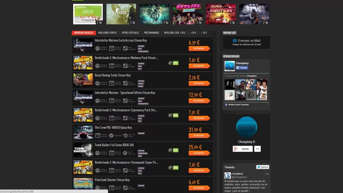Screen dimensions: 343x193
Task: Open cheapkey Twitter account avatar
Action: 228,176
